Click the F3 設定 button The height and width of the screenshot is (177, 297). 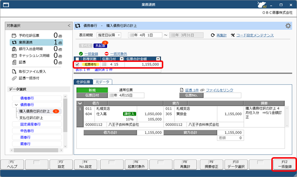[x=61, y=164]
